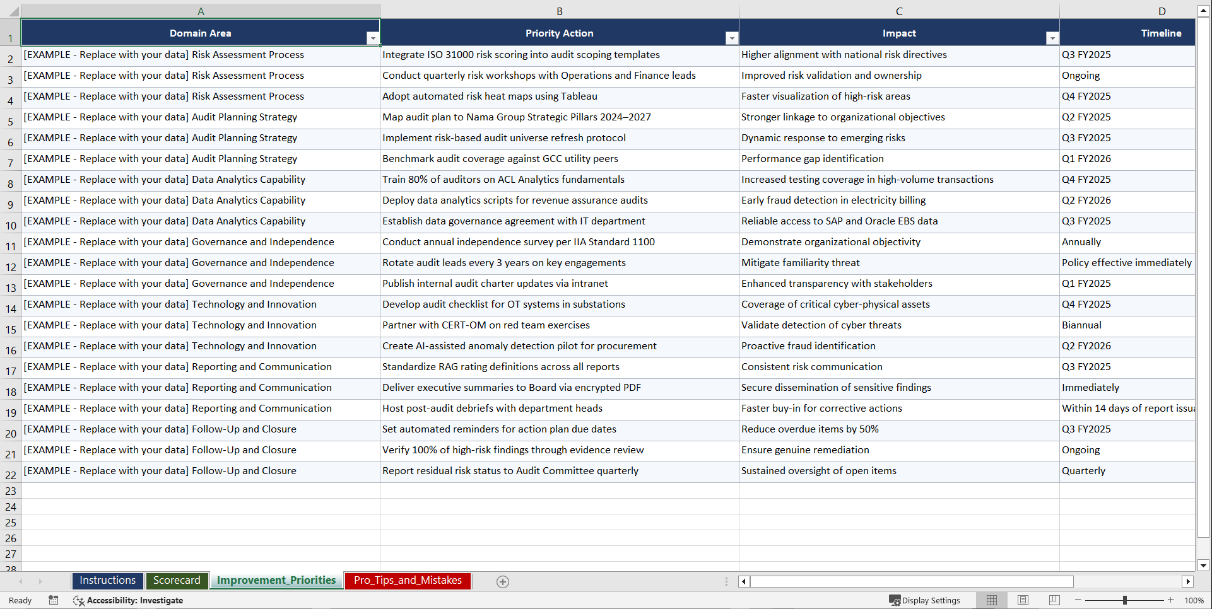Click the next sheet navigation arrow
Image resolution: width=1212 pixels, height=609 pixels.
(x=40, y=581)
